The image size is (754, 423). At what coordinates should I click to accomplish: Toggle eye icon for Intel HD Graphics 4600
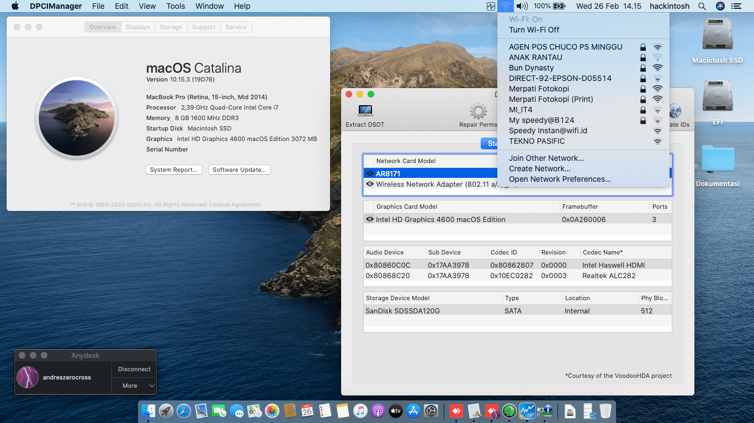370,219
